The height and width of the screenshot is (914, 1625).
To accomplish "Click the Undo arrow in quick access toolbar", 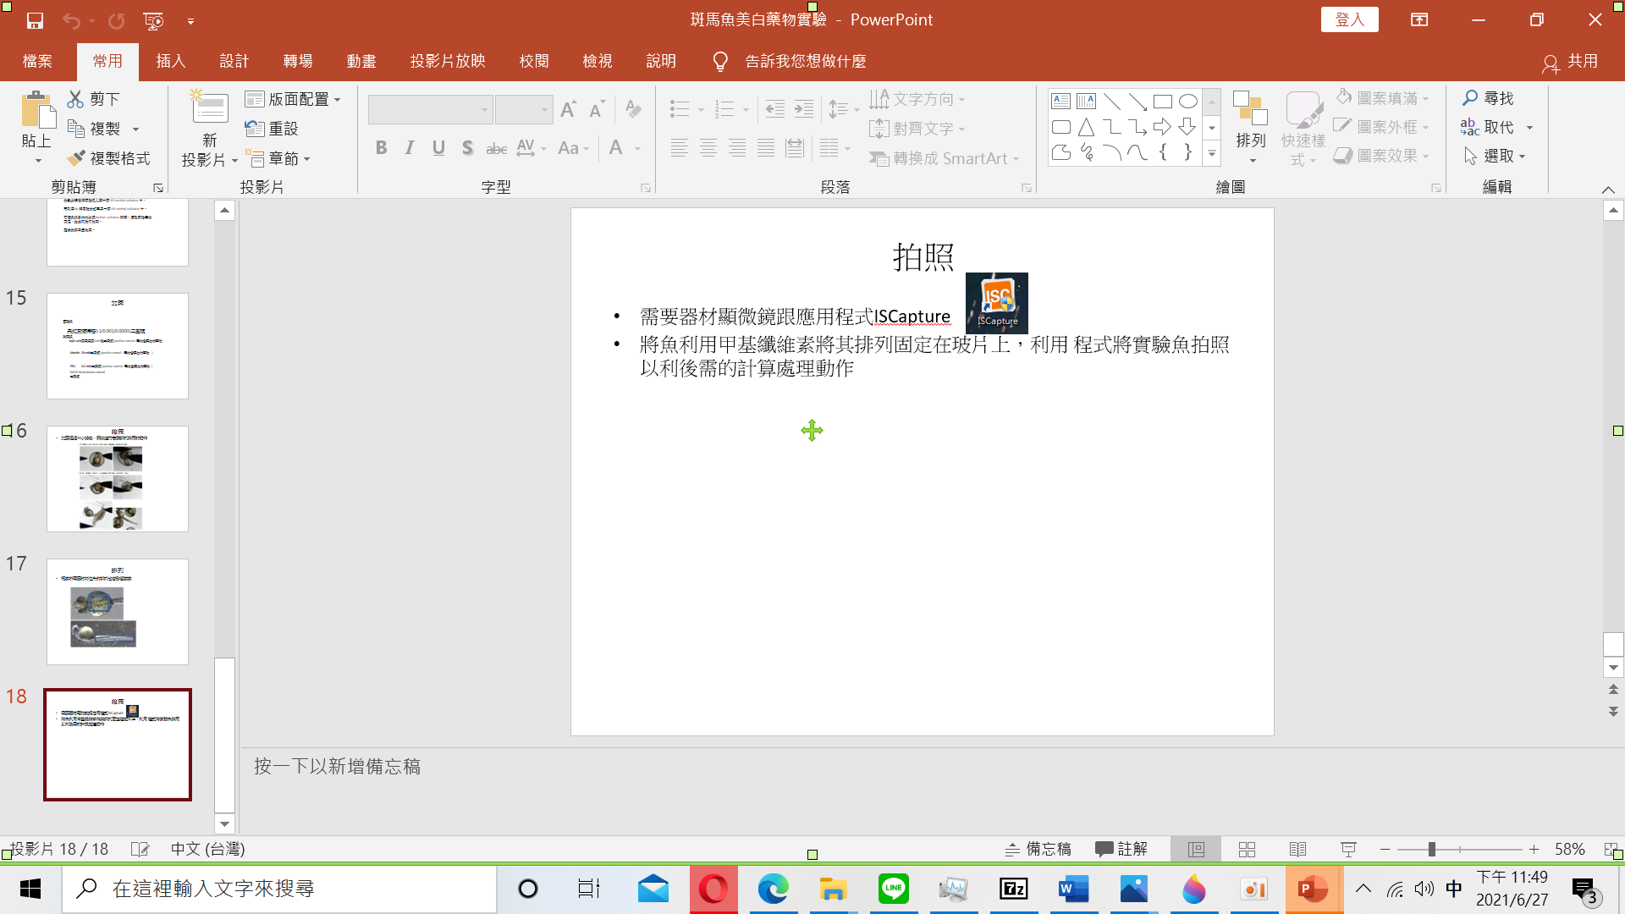I will 71,20.
